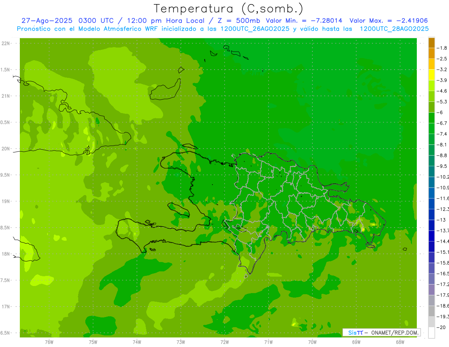Click the '21N' latitude axis label
This screenshot has height=347, width=449.
[6, 96]
